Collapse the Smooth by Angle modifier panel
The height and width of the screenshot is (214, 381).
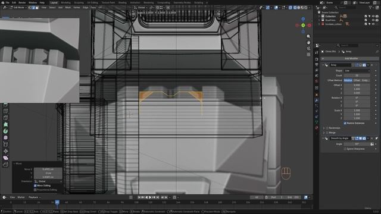coord(323,139)
